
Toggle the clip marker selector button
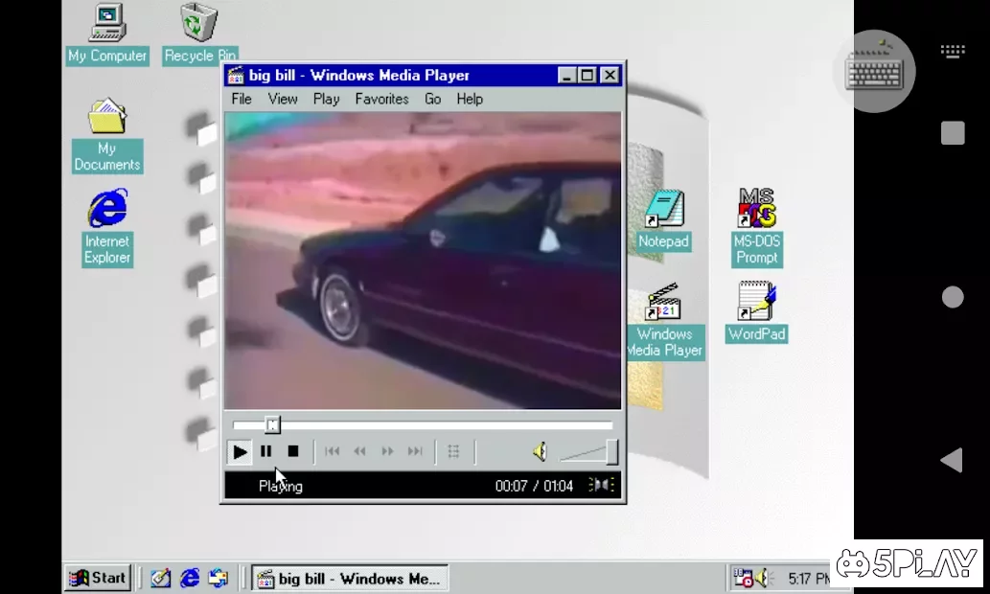pyautogui.click(x=454, y=451)
